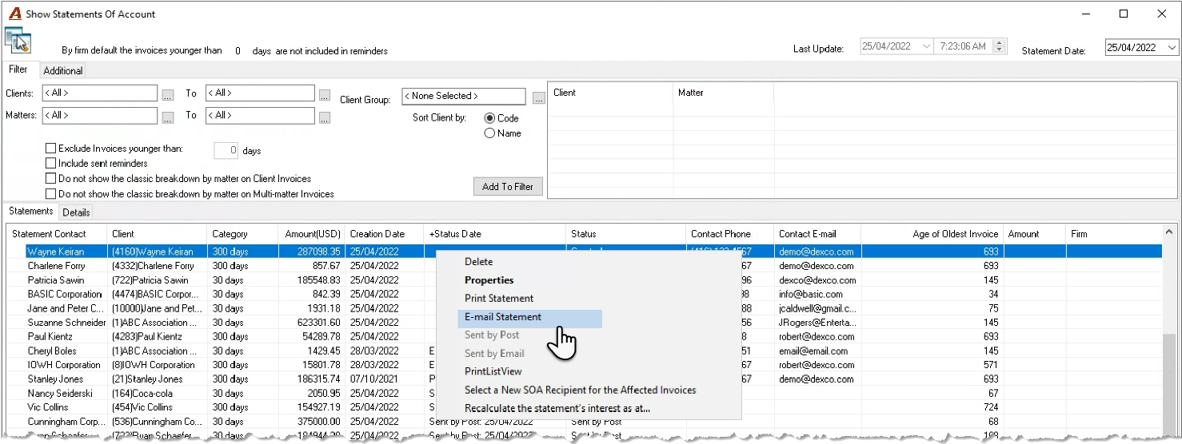Click the Client Group field
This screenshot has height=444, width=1182.
464,96
